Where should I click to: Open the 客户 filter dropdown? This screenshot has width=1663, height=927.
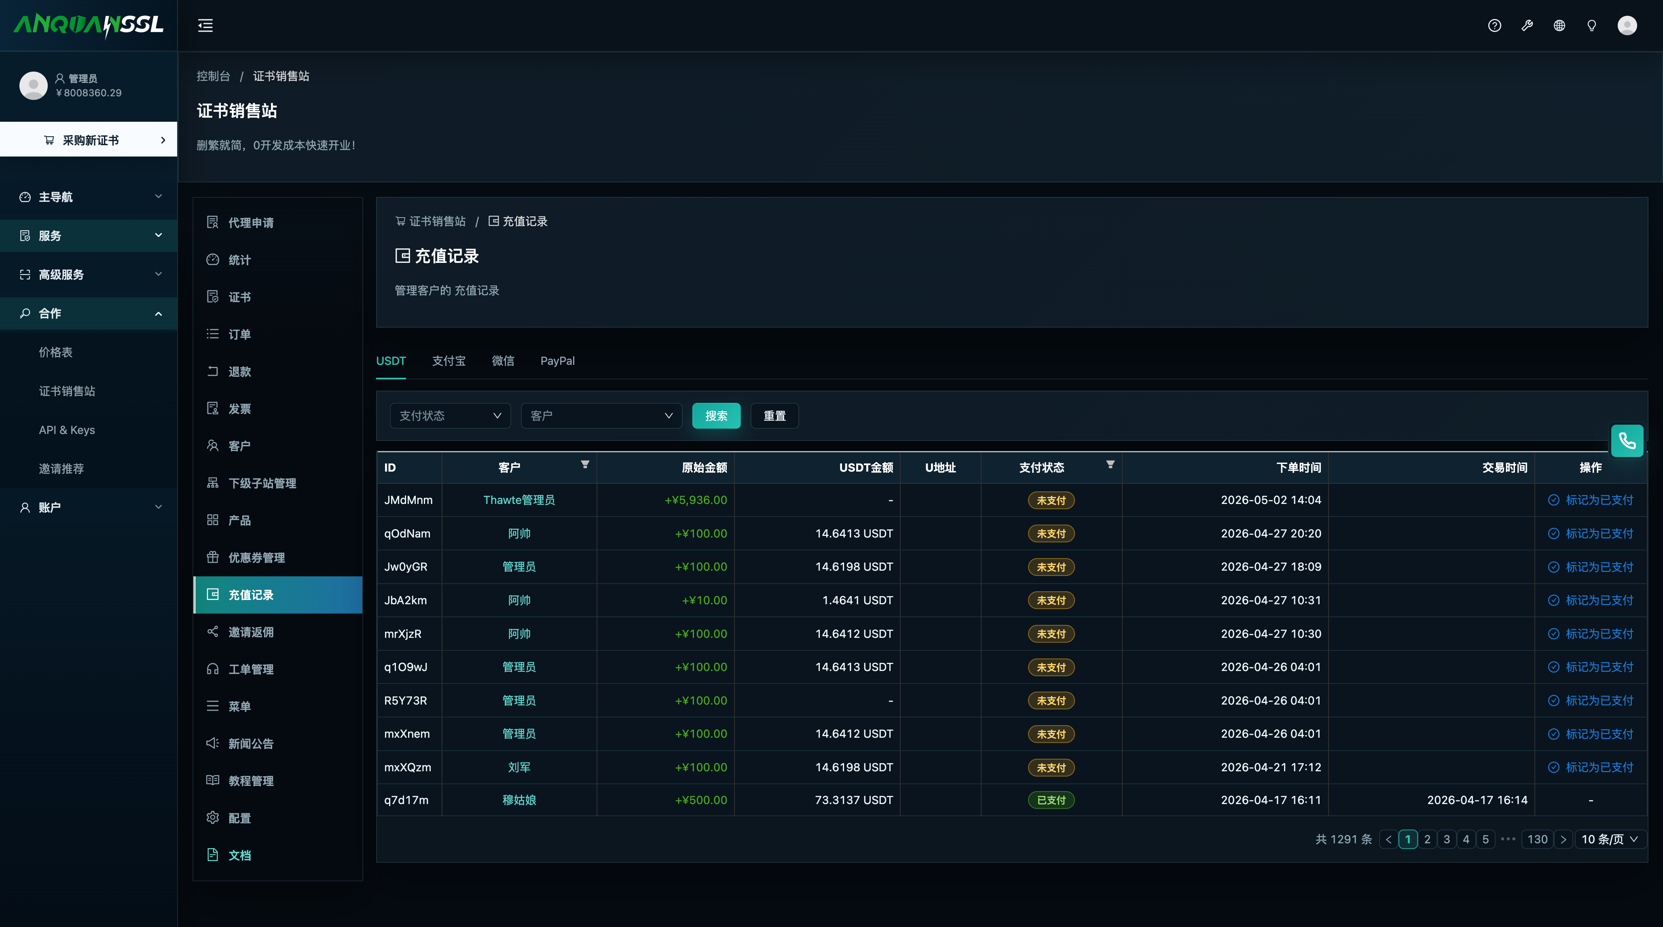click(x=601, y=416)
